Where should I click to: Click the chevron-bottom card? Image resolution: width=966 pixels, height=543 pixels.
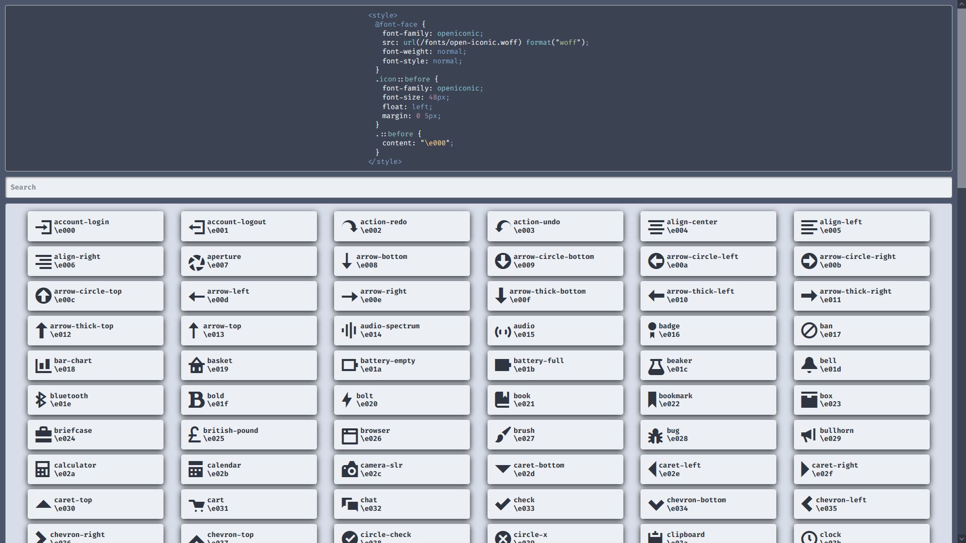click(708, 504)
